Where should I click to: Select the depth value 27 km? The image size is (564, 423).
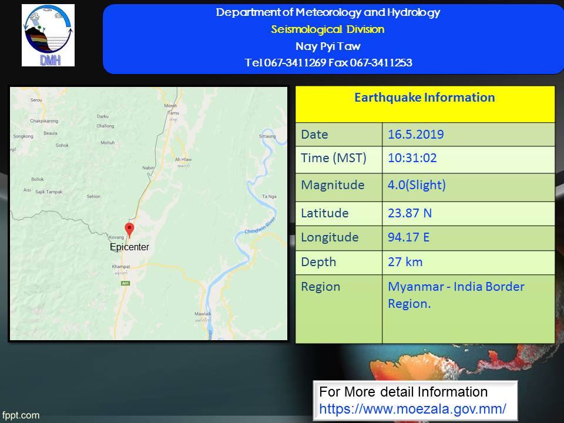(405, 262)
